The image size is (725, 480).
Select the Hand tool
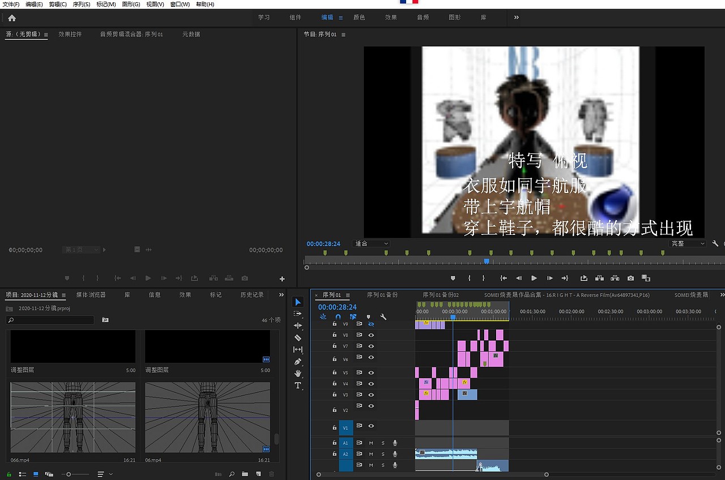tap(298, 373)
